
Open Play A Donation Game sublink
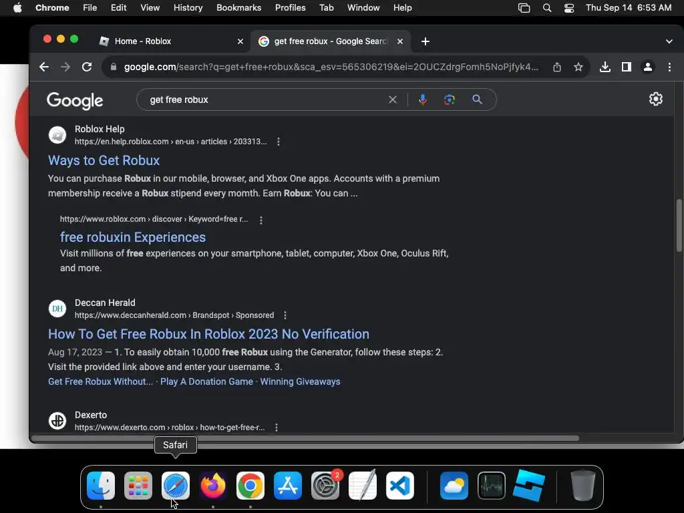pos(207,381)
